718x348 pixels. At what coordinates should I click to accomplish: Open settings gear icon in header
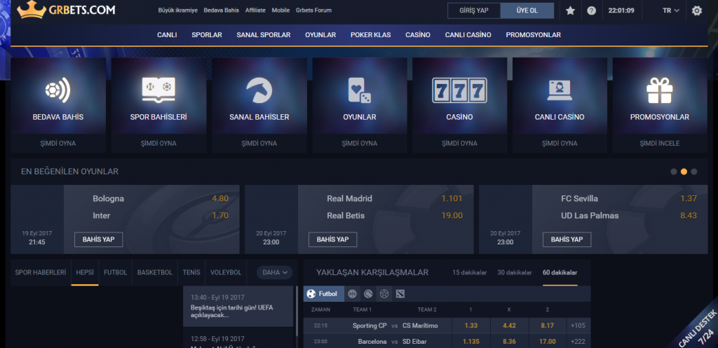point(696,11)
